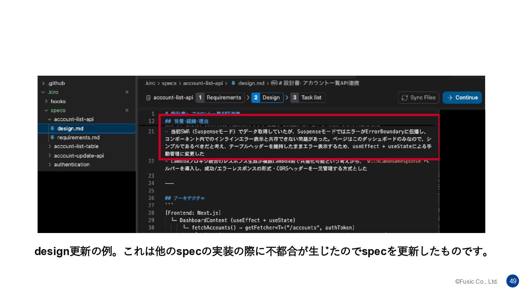Click the requirements.md markdown file icon
Viewport: 523px width, 294px height.
(52, 137)
